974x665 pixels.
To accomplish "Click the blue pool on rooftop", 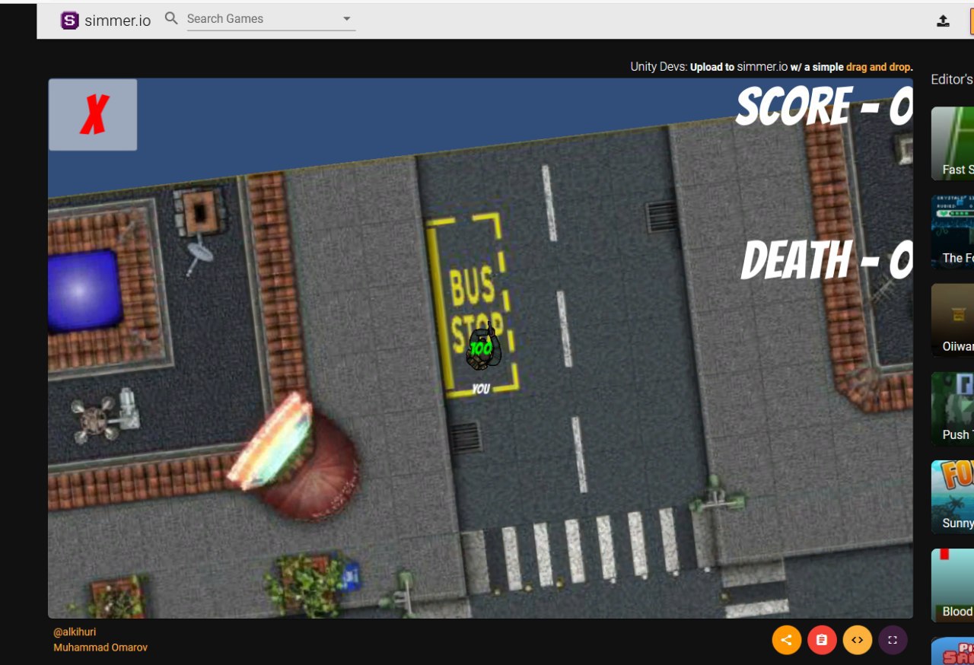I will pyautogui.click(x=84, y=292).
